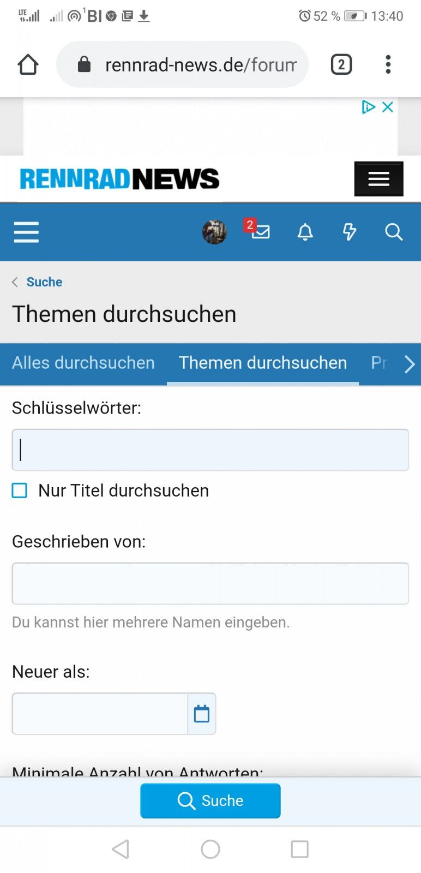Image resolution: width=421 pixels, height=873 pixels.
Task: Open the browser tab switcher
Action: pos(341,64)
